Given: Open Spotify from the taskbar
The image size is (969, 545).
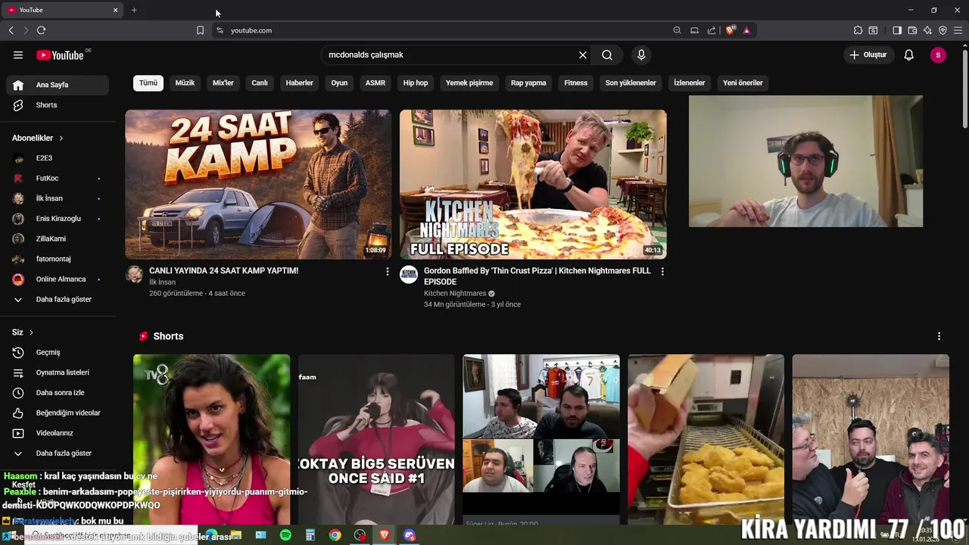Looking at the screenshot, I should pyautogui.click(x=285, y=535).
